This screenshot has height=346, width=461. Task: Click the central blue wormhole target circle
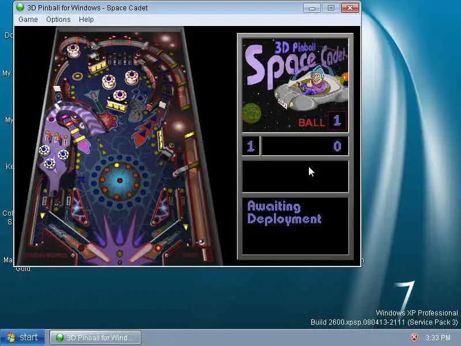pos(119,180)
